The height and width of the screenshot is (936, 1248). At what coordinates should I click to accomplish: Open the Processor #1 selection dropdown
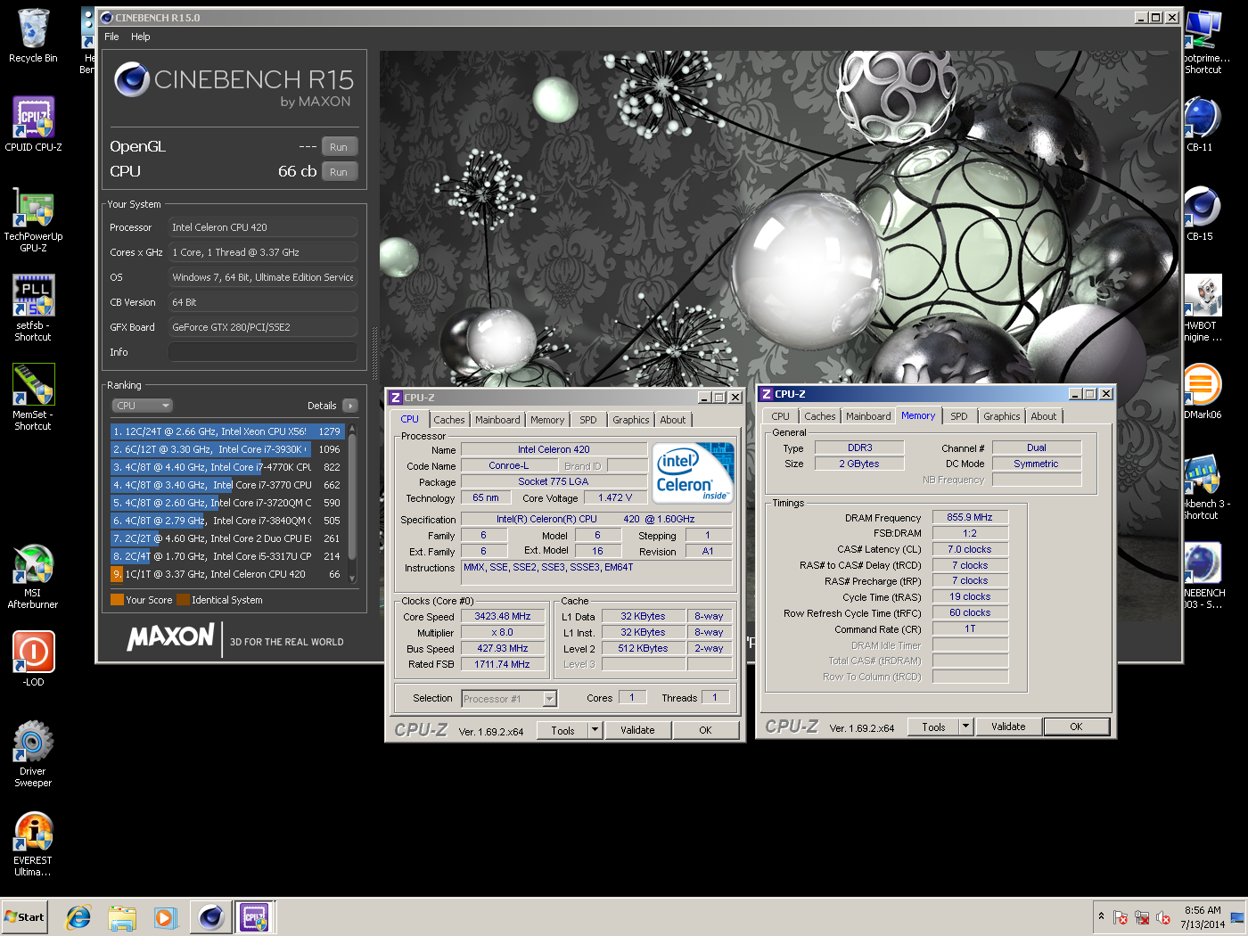click(x=509, y=699)
